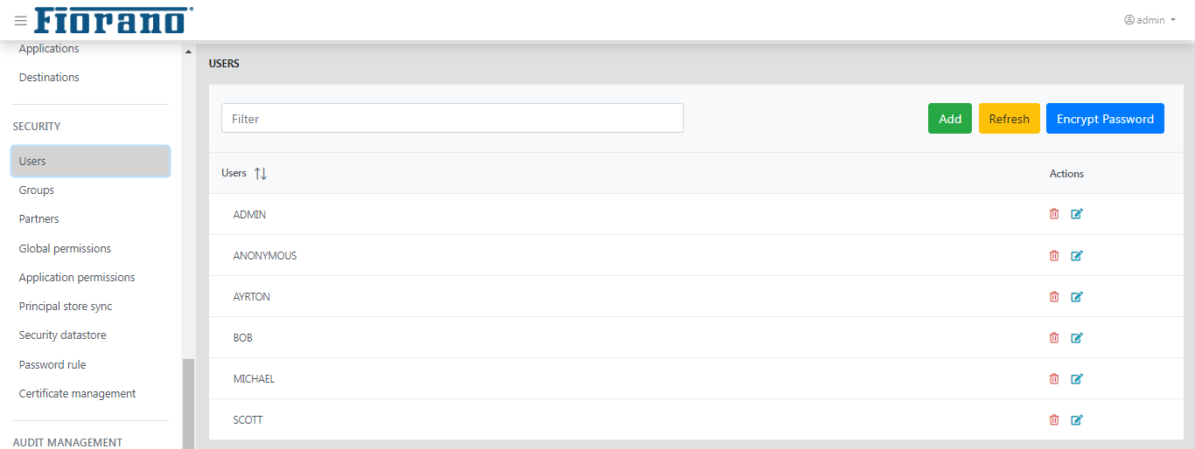The width and height of the screenshot is (1195, 449).
Task: Click the Encrypt Password button
Action: (1105, 119)
